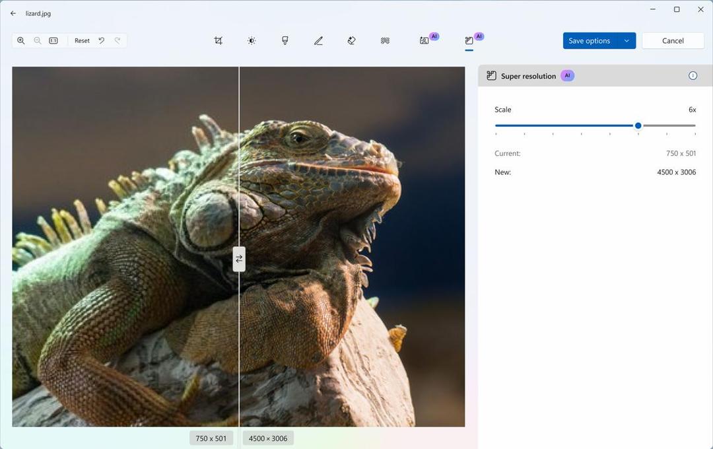Image resolution: width=713 pixels, height=449 pixels.
Task: Click the 750 x 501 label under image
Action: pyautogui.click(x=211, y=438)
